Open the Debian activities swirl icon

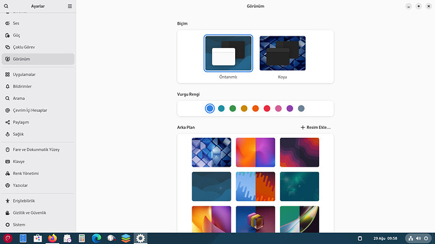click(x=8, y=238)
